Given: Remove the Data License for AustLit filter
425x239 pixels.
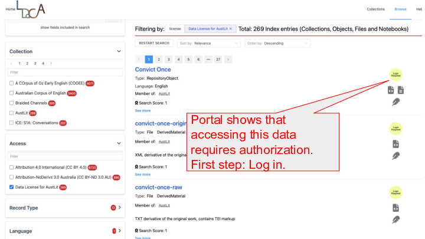Looking at the screenshot, I should (x=231, y=29).
